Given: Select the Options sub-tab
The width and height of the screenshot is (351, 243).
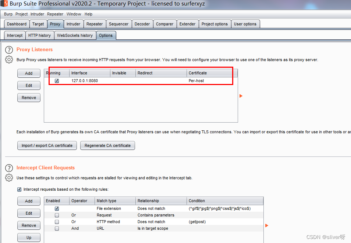Looking at the screenshot, I should pyautogui.click(x=106, y=35).
